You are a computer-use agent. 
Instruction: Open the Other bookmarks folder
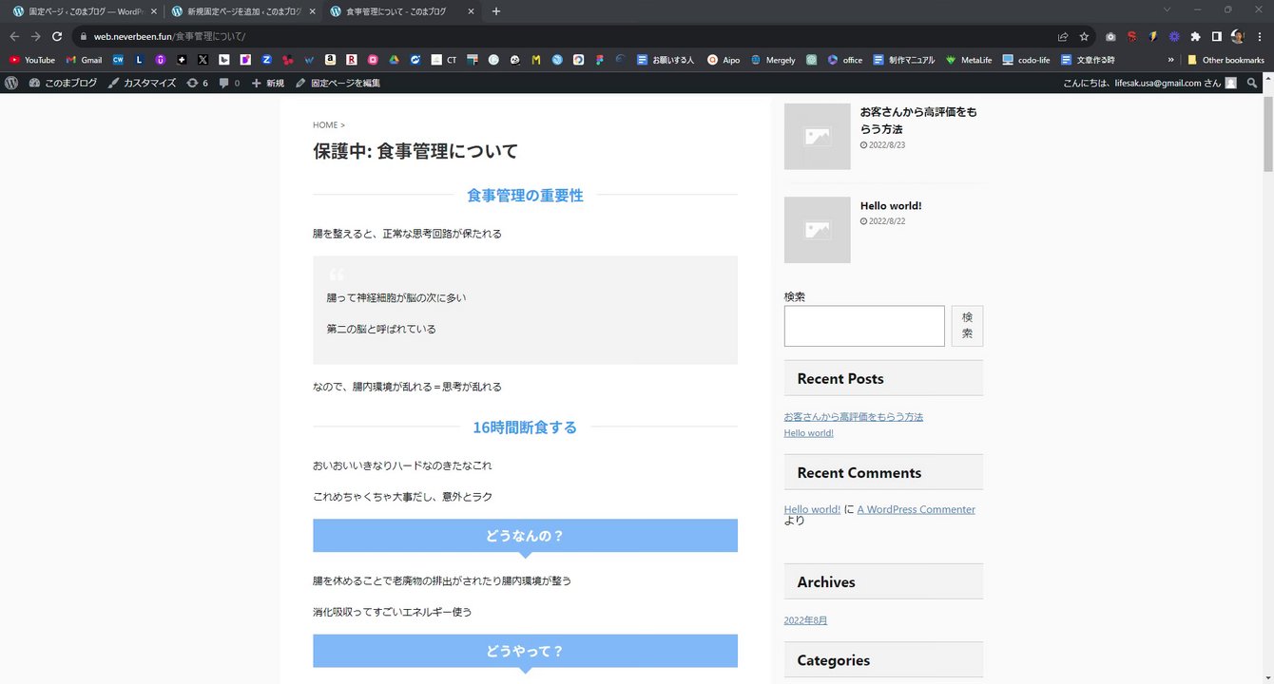1226,60
